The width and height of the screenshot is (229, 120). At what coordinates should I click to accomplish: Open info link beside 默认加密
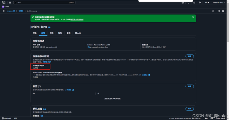click(x=44, y=109)
